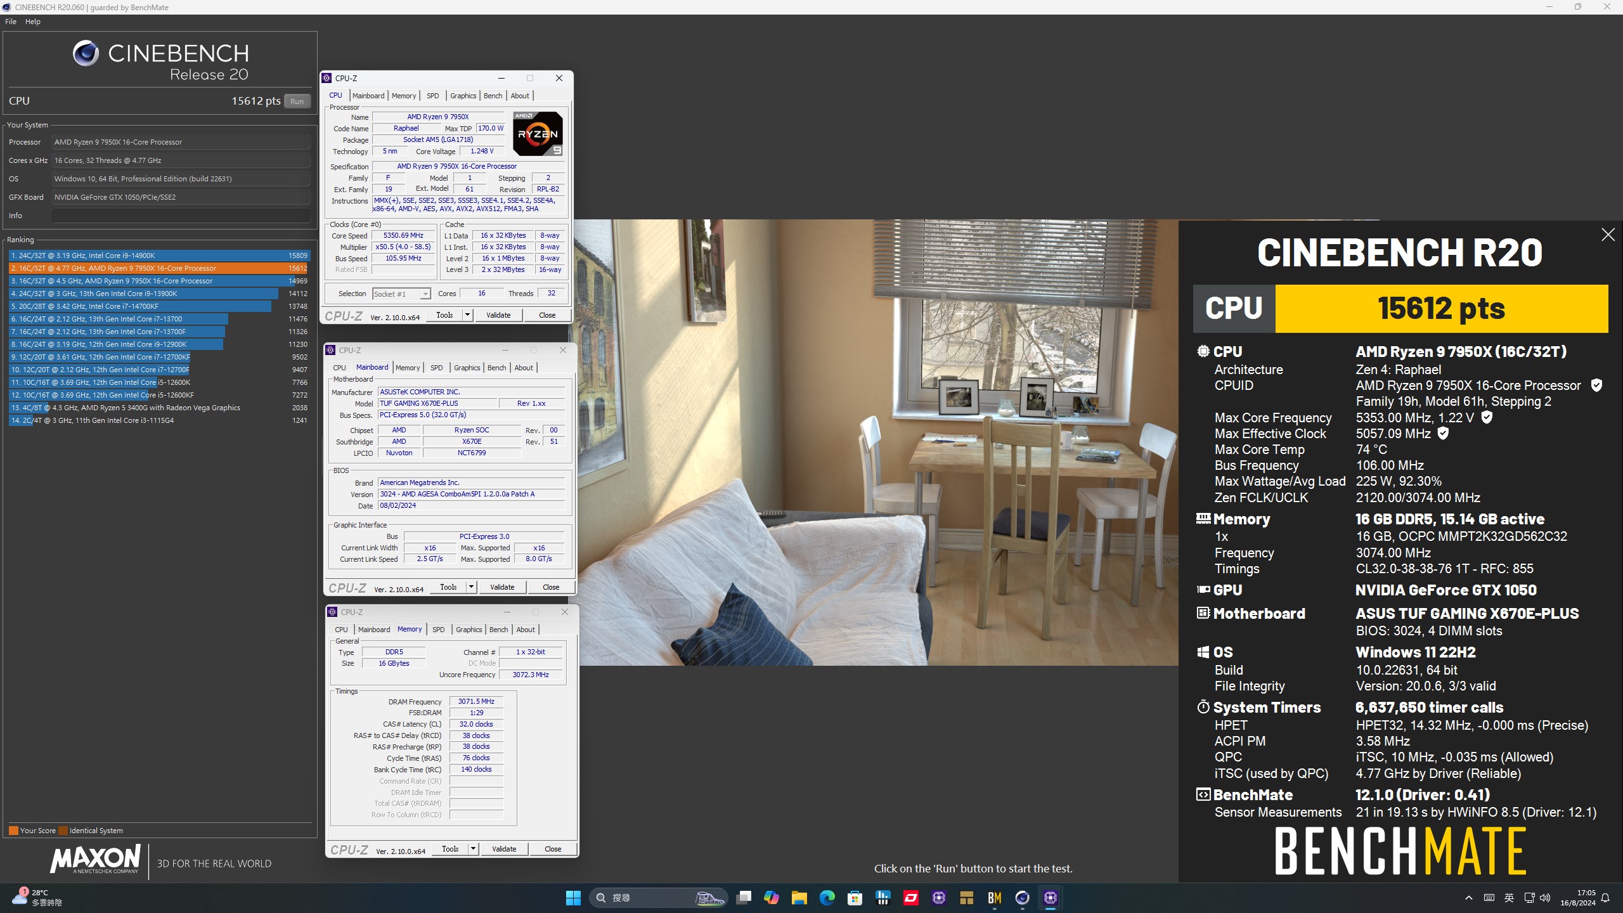Click Validate in the Mainboard CPU-Z window
The height and width of the screenshot is (913, 1623).
click(x=502, y=587)
